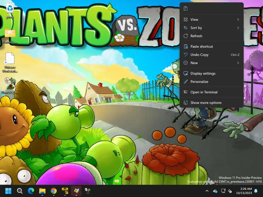The width and height of the screenshot is (263, 197).
Task: Open VMware Workstation taskbar icon
Action: pyautogui.click(x=65, y=191)
